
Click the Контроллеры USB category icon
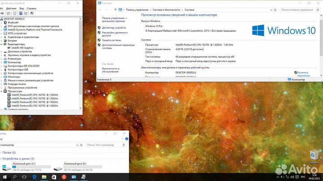point(5,70)
